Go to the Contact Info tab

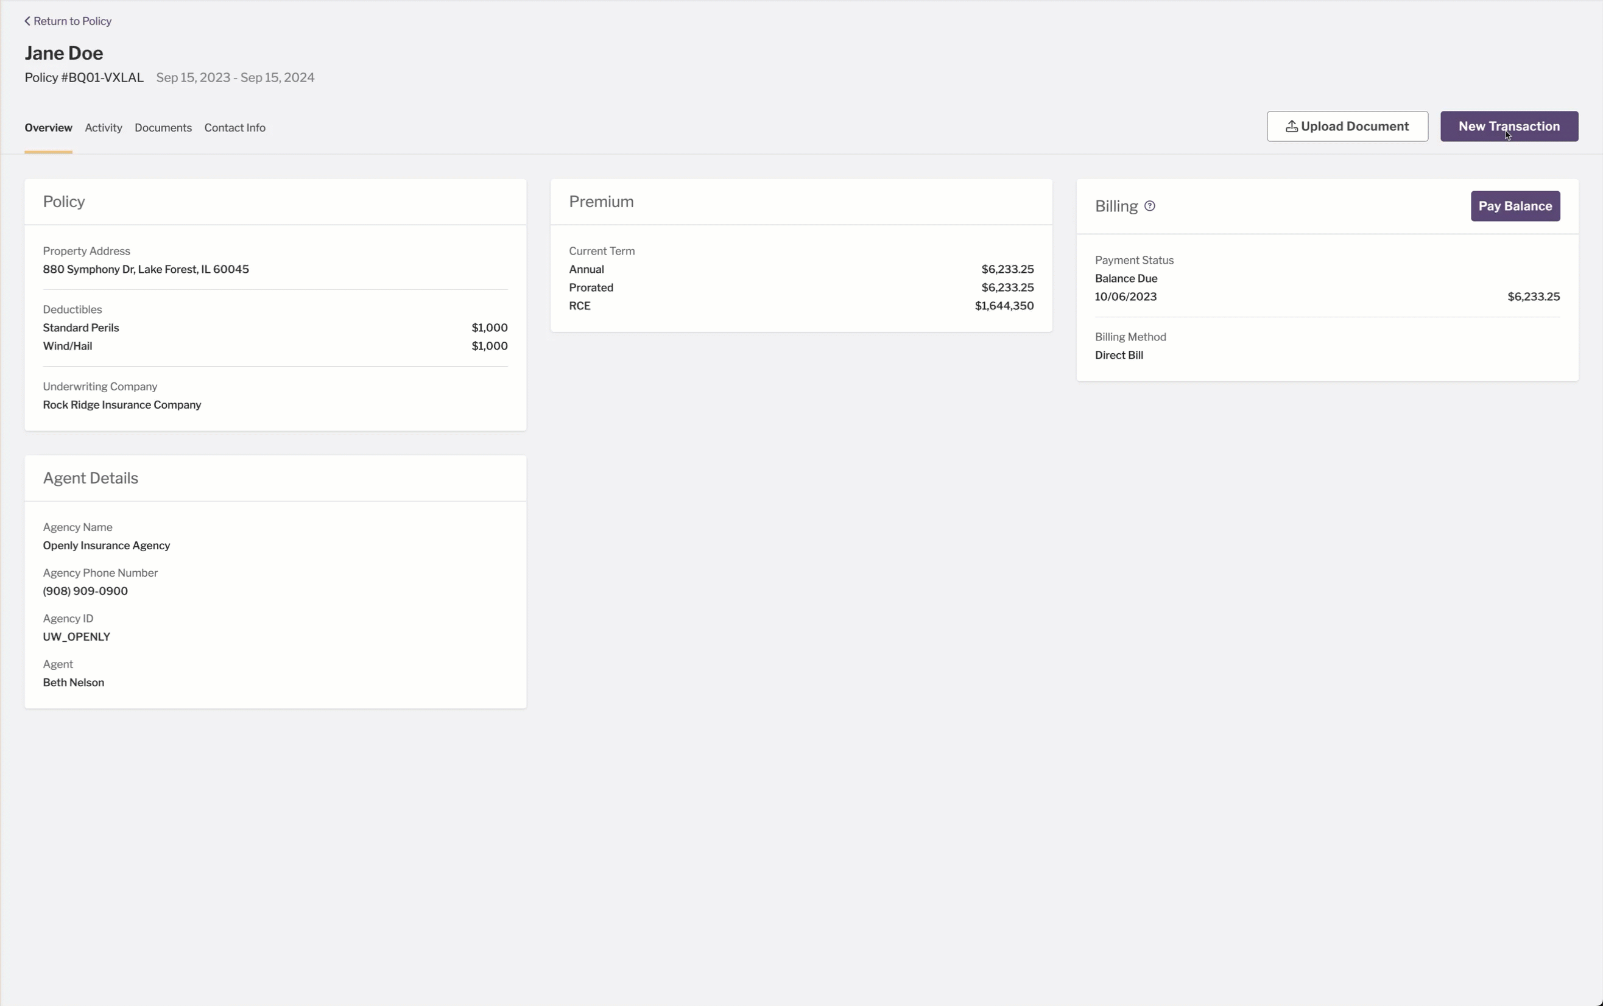(x=234, y=128)
